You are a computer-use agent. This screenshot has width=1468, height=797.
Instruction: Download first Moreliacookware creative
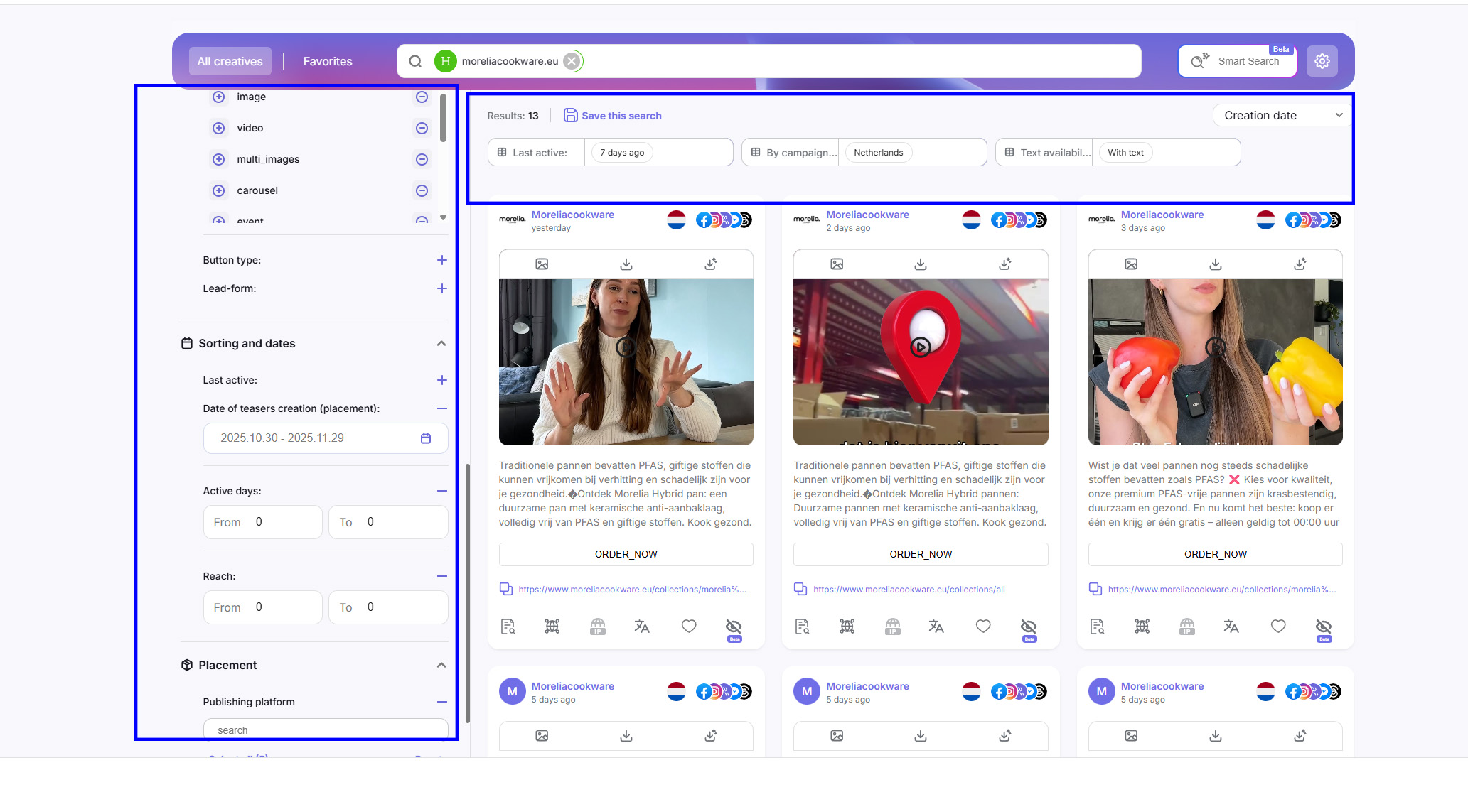(x=626, y=264)
